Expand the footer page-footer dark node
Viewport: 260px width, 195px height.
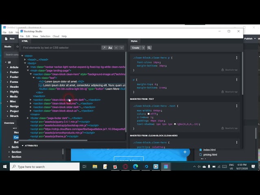(28, 118)
